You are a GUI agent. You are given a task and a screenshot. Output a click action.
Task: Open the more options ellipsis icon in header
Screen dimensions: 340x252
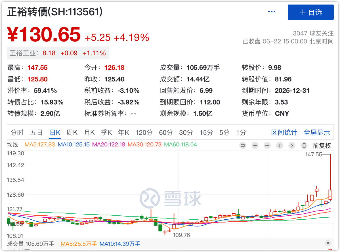tap(272, 11)
